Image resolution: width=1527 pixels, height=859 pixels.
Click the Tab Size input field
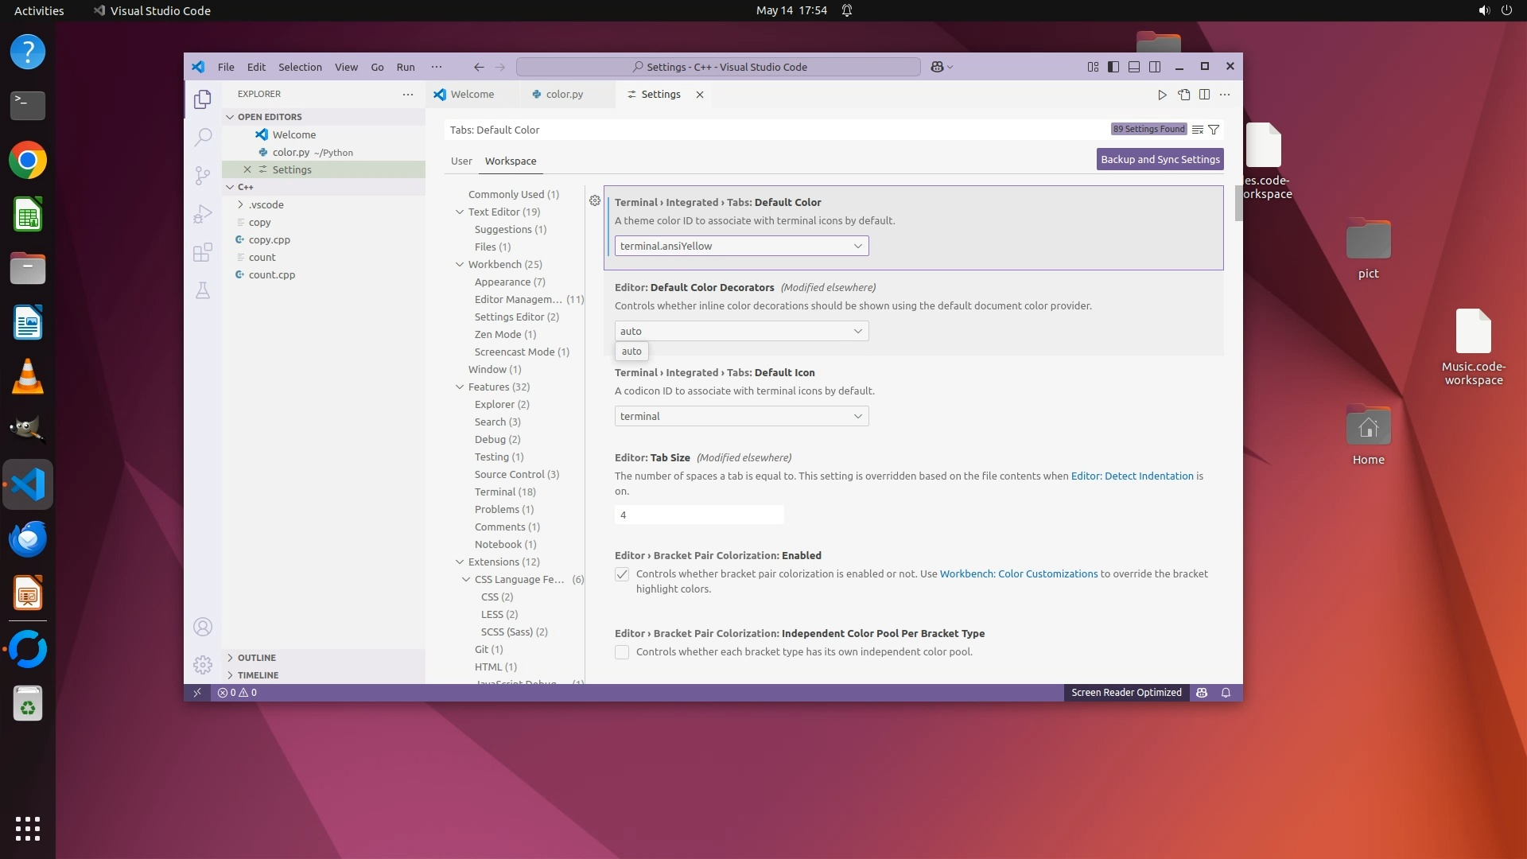pos(698,515)
